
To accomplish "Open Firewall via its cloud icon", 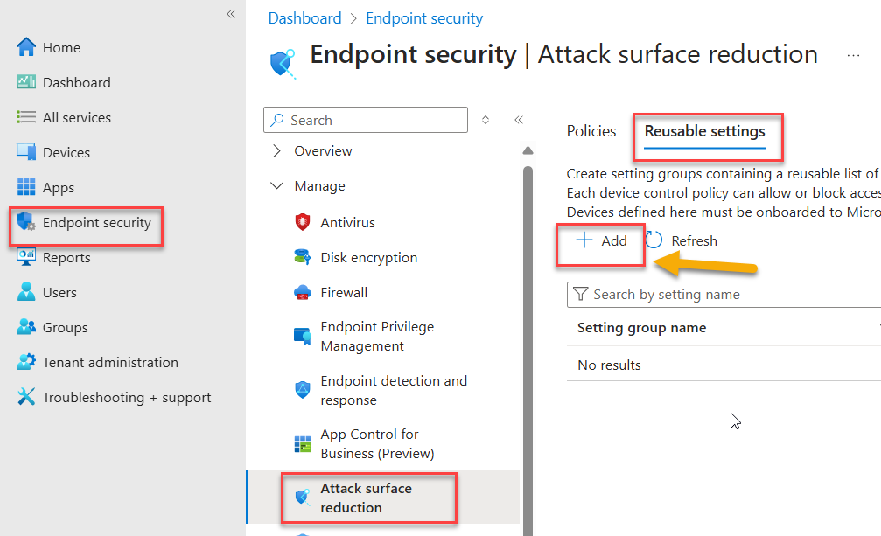I will (303, 292).
